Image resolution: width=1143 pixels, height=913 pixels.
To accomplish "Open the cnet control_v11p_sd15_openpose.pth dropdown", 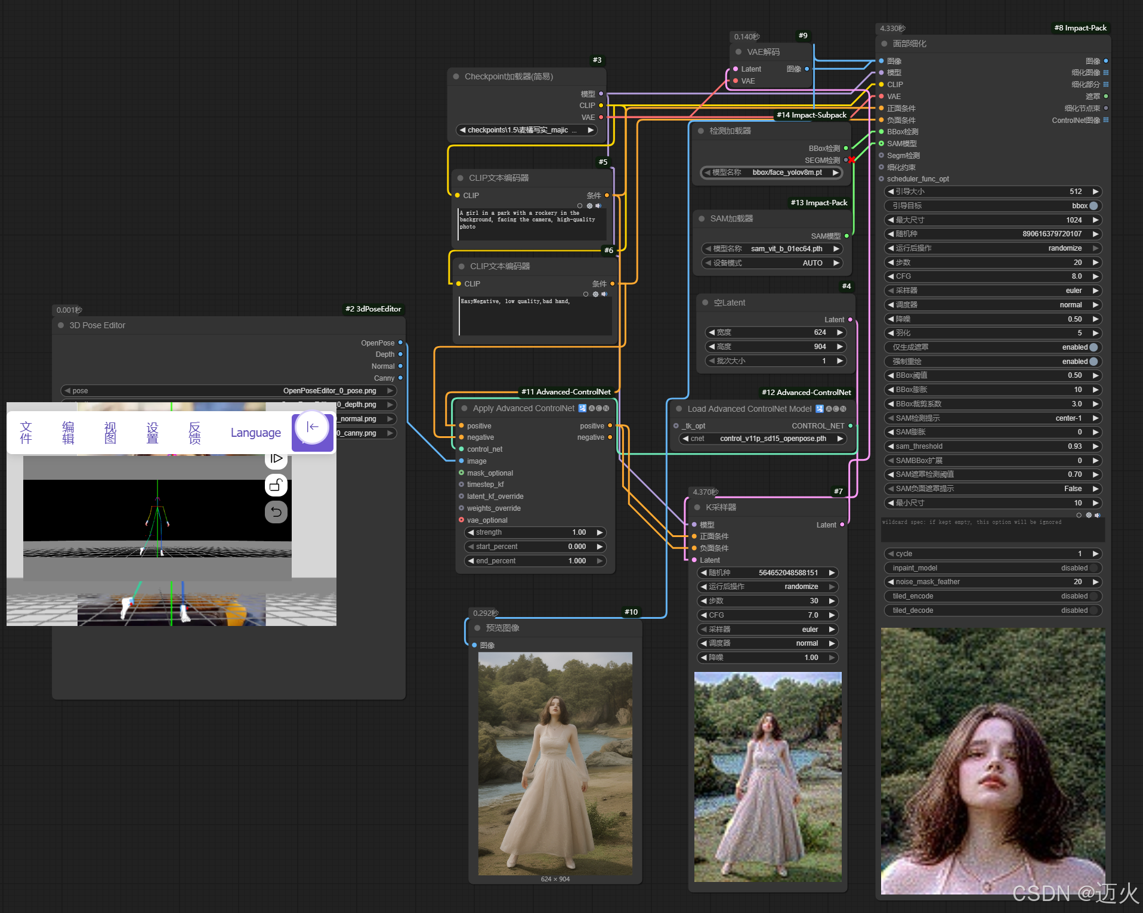I will pos(763,439).
